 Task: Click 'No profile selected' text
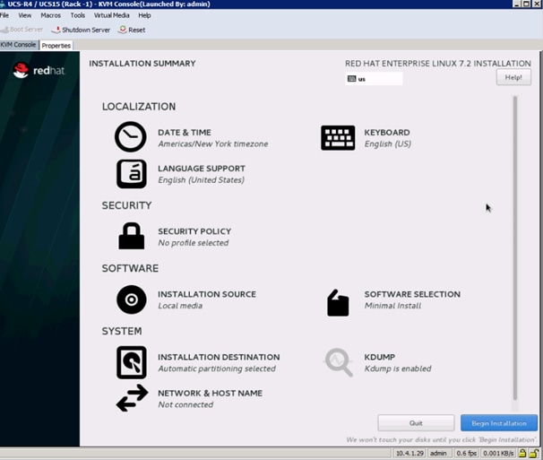pos(194,243)
